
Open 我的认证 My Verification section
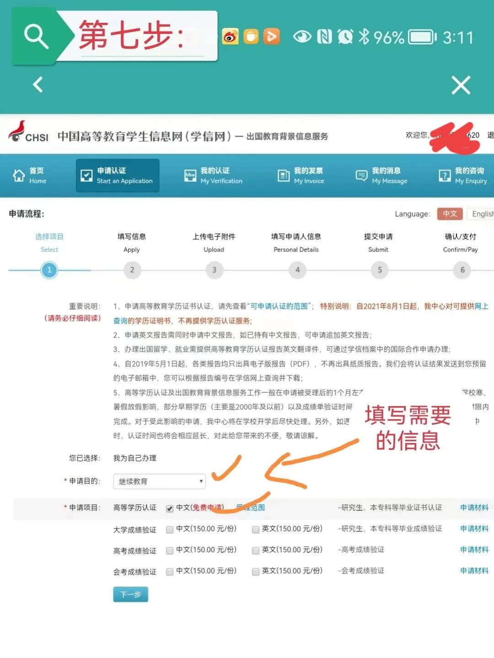coord(214,176)
